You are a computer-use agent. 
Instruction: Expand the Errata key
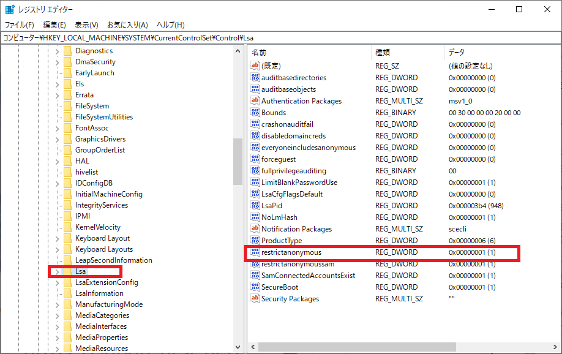(x=57, y=96)
